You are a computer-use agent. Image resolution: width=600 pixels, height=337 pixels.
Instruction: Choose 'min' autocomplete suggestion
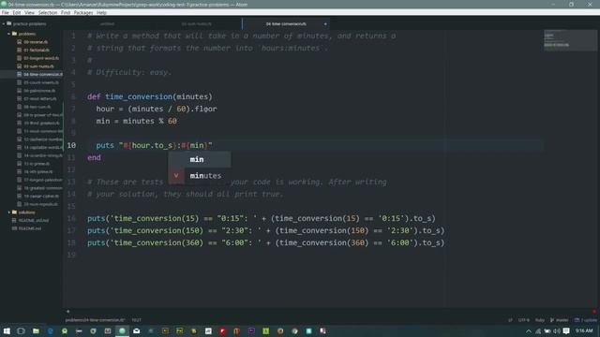click(200, 159)
